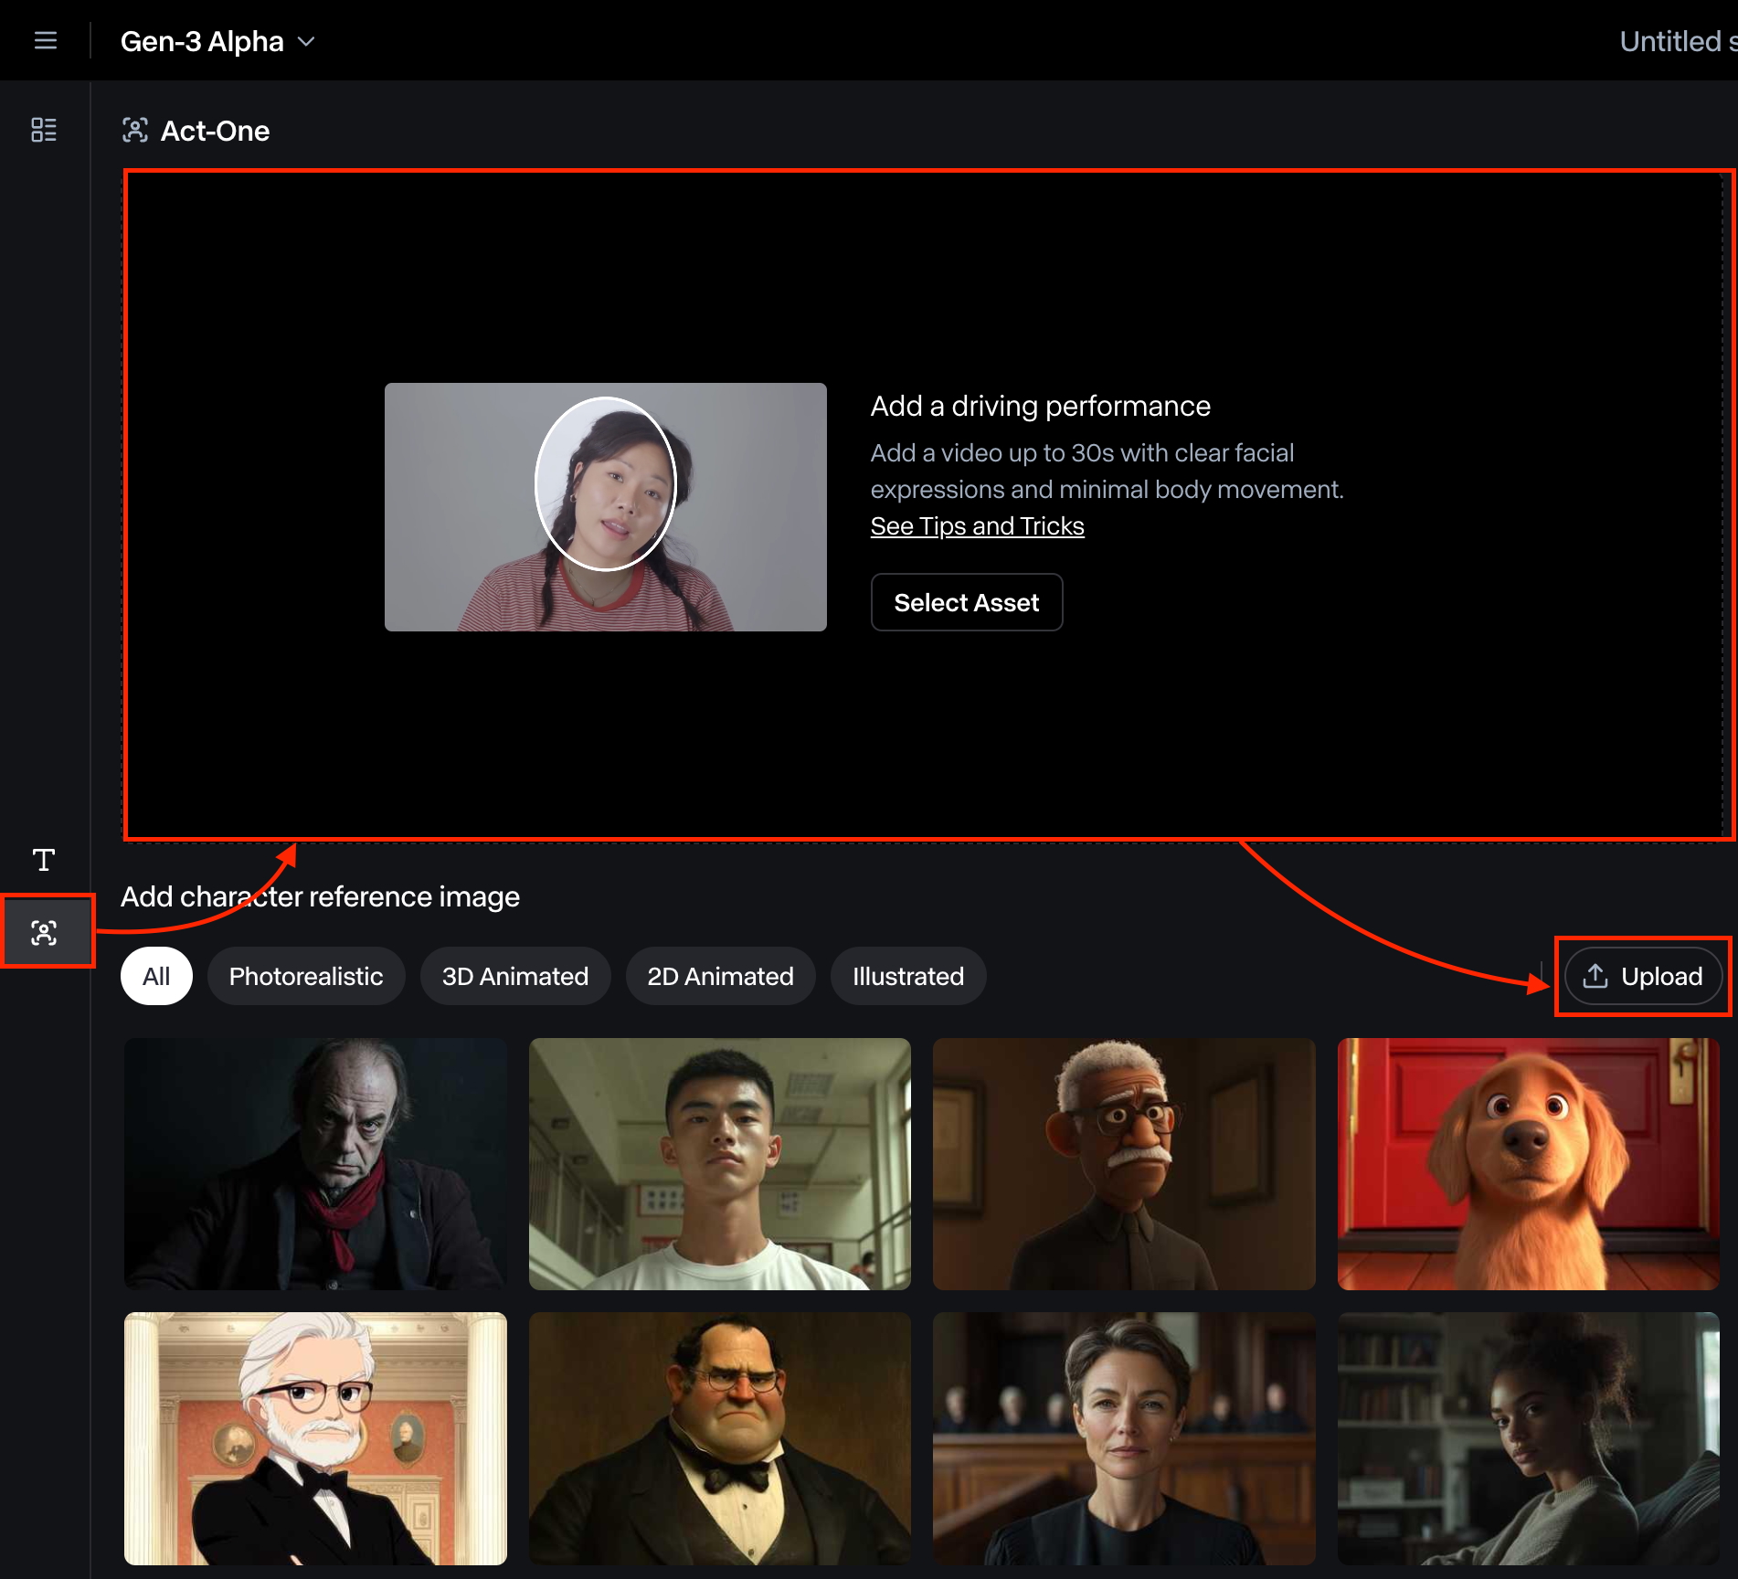Choose the old man with red scarf
Viewport: 1738px width, 1579px height.
[x=315, y=1163]
